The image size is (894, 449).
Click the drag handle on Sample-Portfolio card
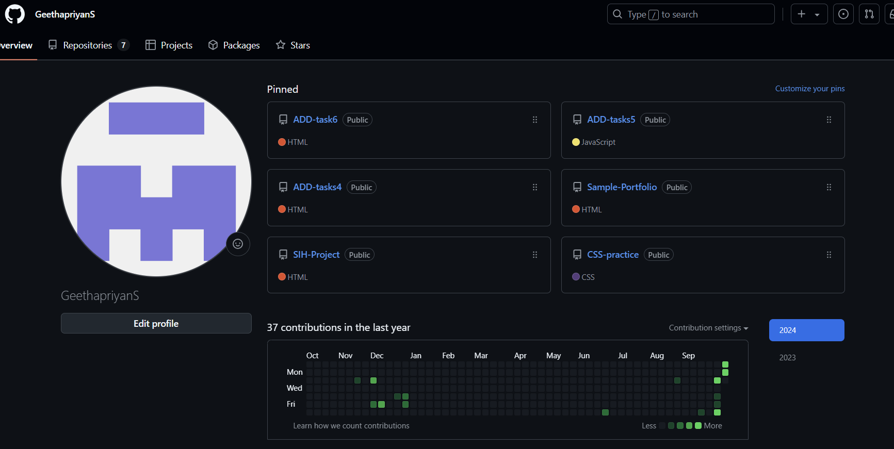[829, 187]
